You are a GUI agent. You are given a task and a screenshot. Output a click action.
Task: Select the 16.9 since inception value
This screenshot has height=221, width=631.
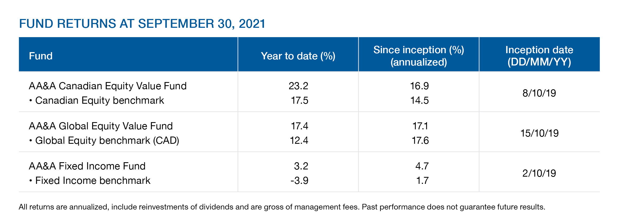[x=419, y=86]
